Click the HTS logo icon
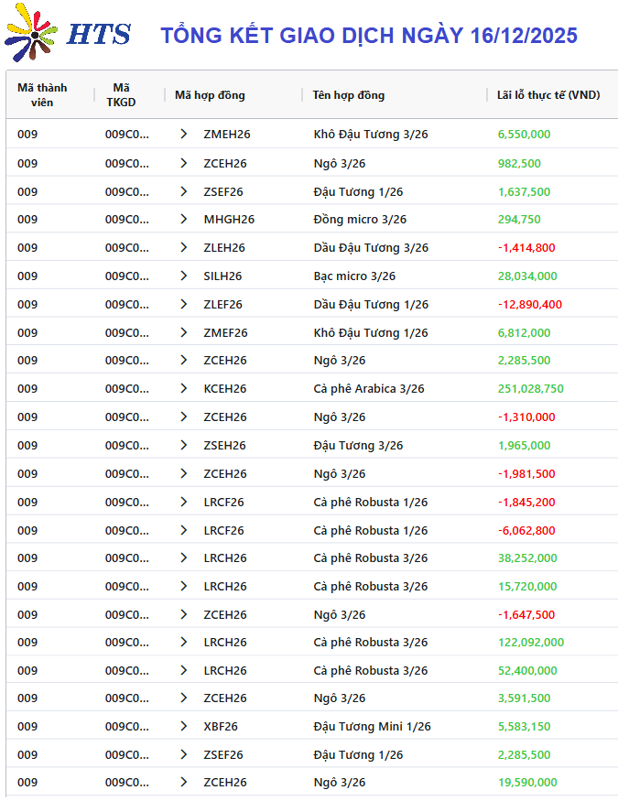The height and width of the screenshot is (801, 618). tap(31, 34)
